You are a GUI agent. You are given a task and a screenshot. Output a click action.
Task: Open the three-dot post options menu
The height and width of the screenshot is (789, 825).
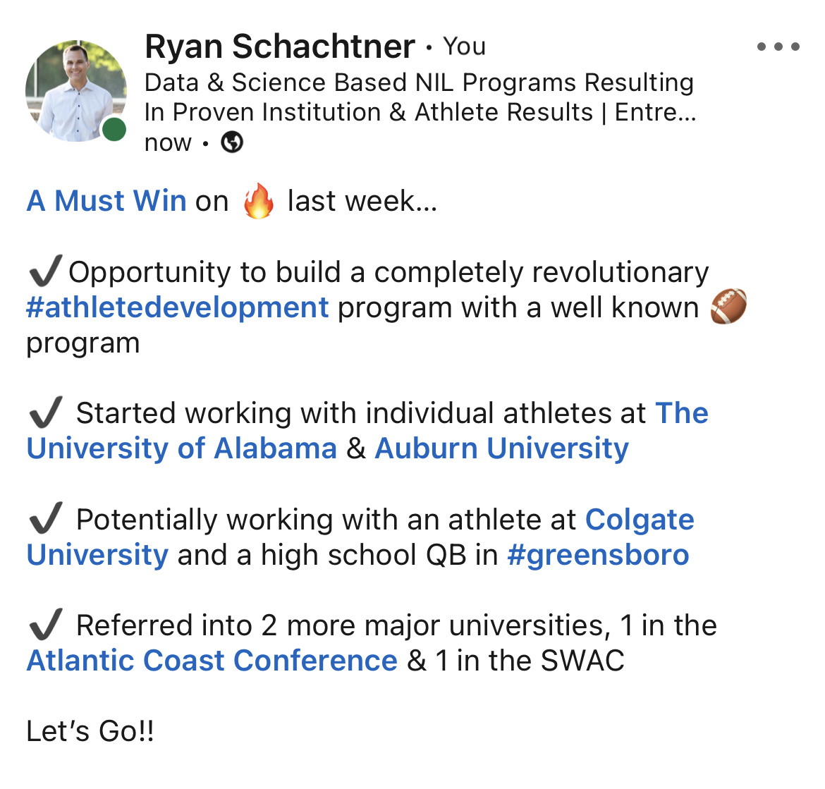pos(778,47)
